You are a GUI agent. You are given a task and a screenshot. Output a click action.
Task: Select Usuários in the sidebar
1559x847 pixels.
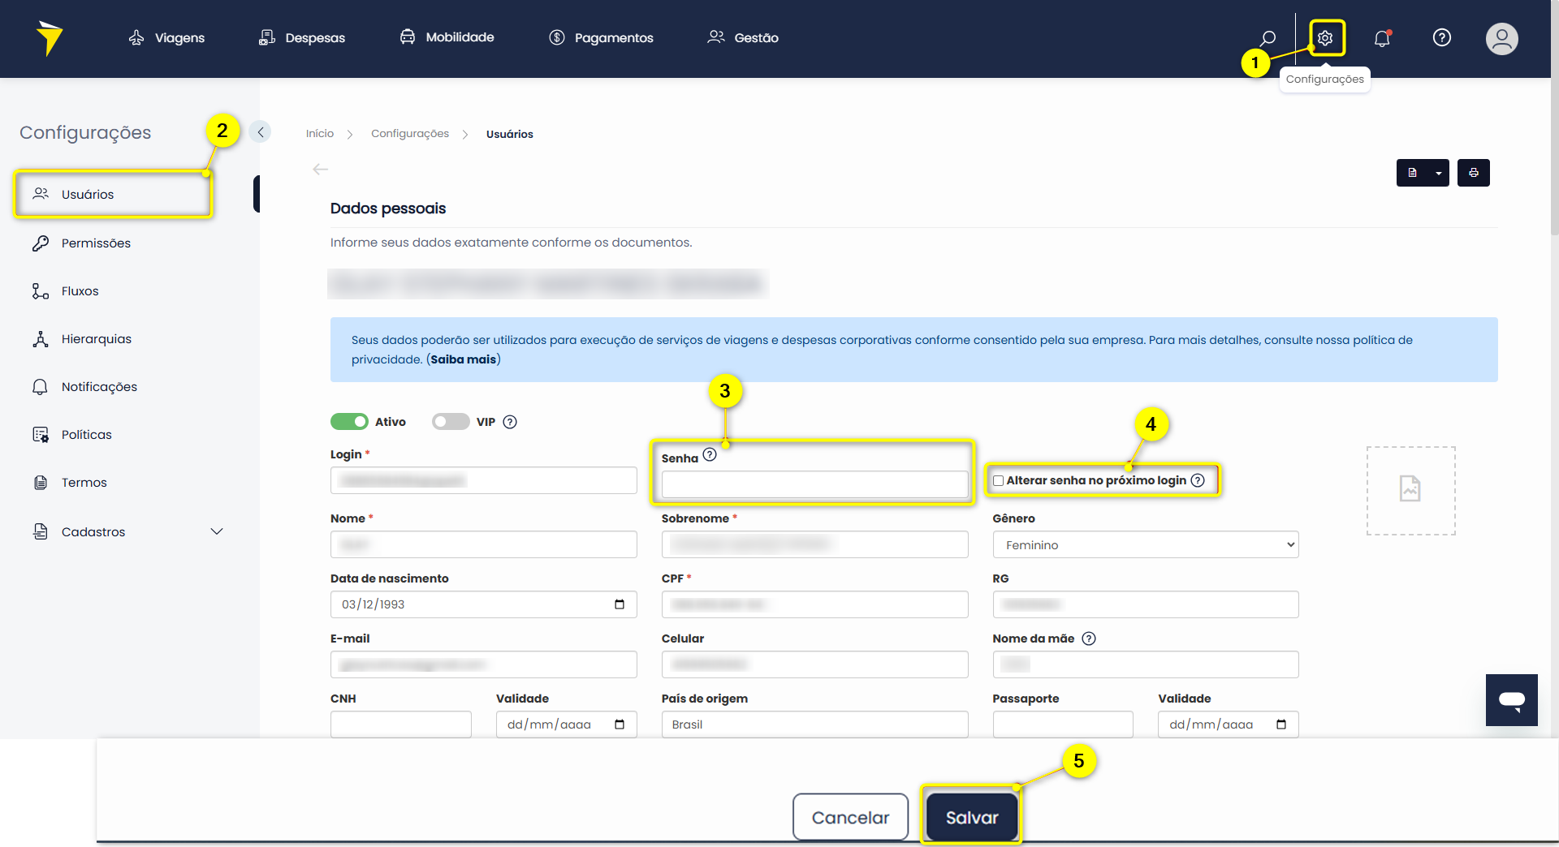click(114, 194)
